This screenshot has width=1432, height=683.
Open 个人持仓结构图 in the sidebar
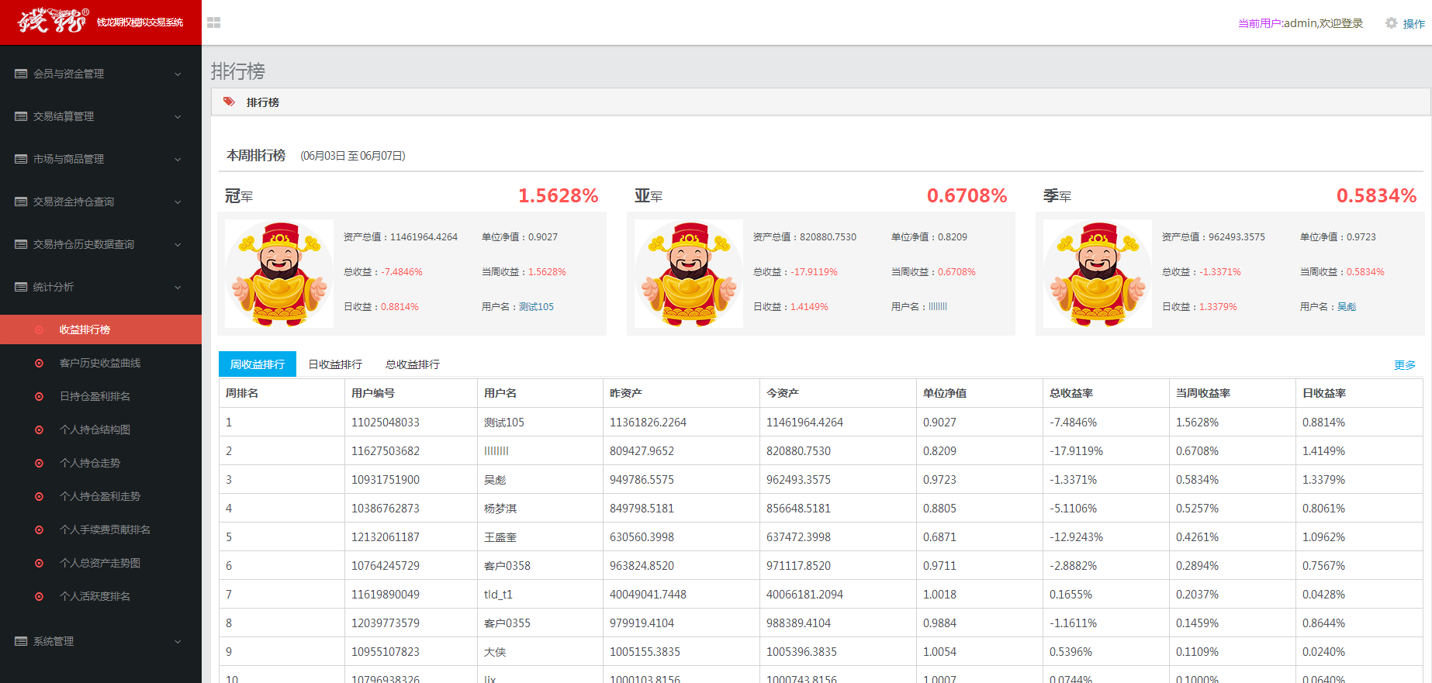point(95,429)
